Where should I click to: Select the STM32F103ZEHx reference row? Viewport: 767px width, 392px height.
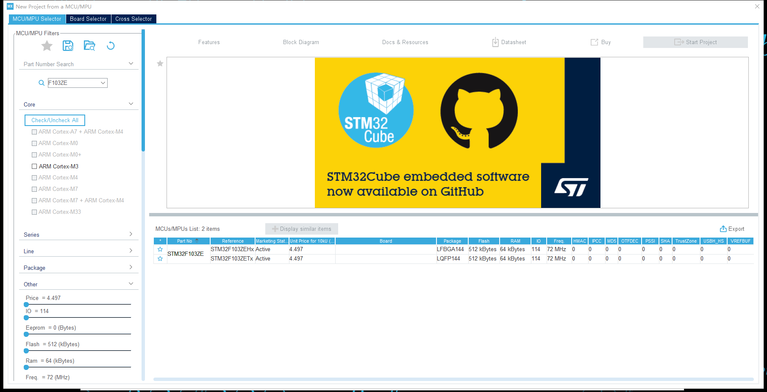point(232,249)
